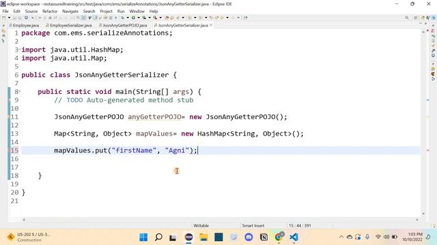Open Windows taskbar search

(x=158, y=238)
